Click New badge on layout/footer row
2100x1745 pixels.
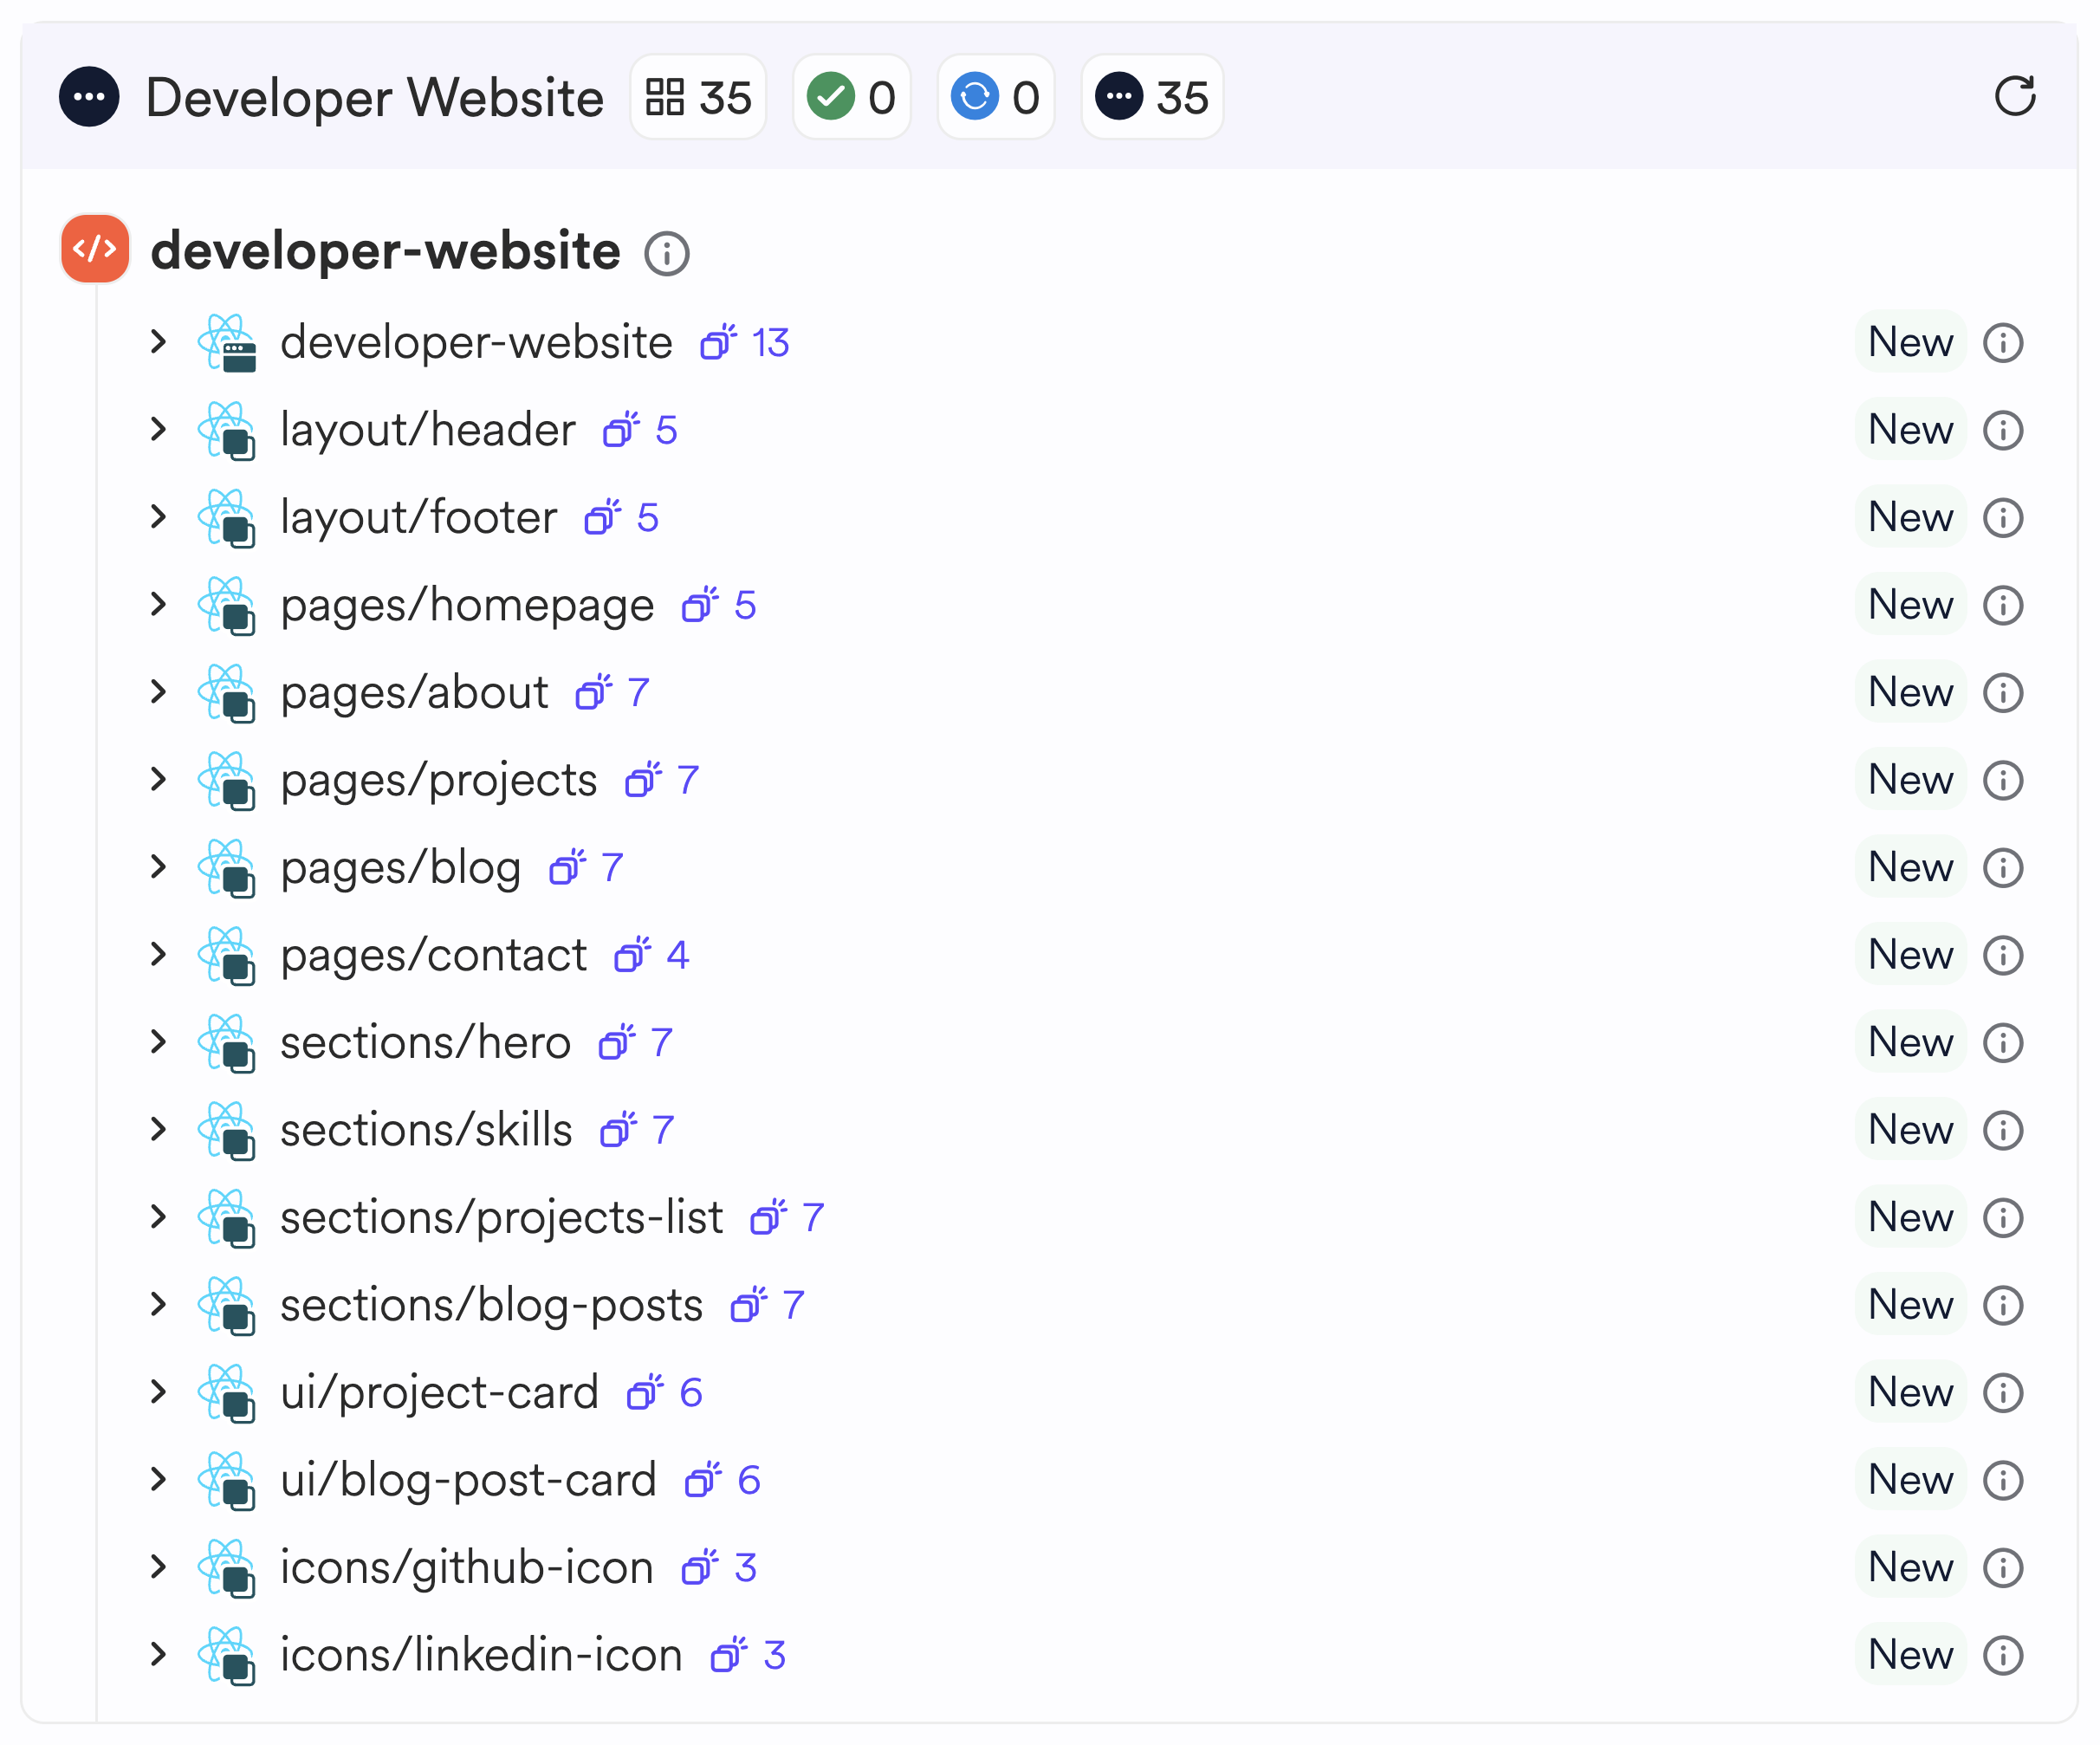[x=1911, y=517]
